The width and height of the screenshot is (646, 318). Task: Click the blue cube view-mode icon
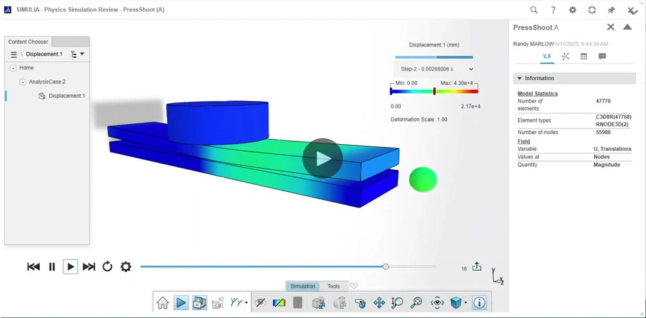click(456, 303)
